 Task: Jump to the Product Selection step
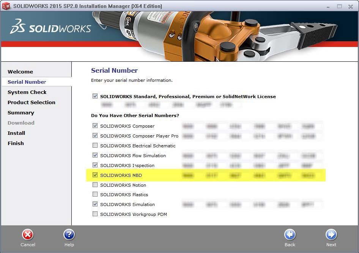[31, 102]
